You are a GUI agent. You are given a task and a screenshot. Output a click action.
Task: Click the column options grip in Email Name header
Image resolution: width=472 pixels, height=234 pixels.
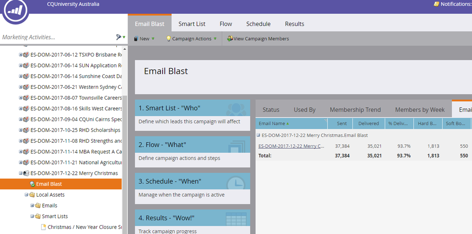[x=326, y=121]
